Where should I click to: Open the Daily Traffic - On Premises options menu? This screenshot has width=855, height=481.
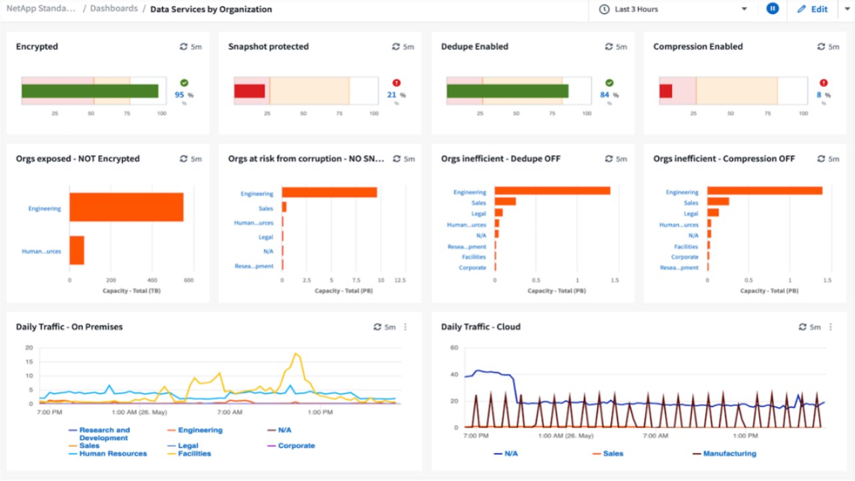tap(405, 327)
